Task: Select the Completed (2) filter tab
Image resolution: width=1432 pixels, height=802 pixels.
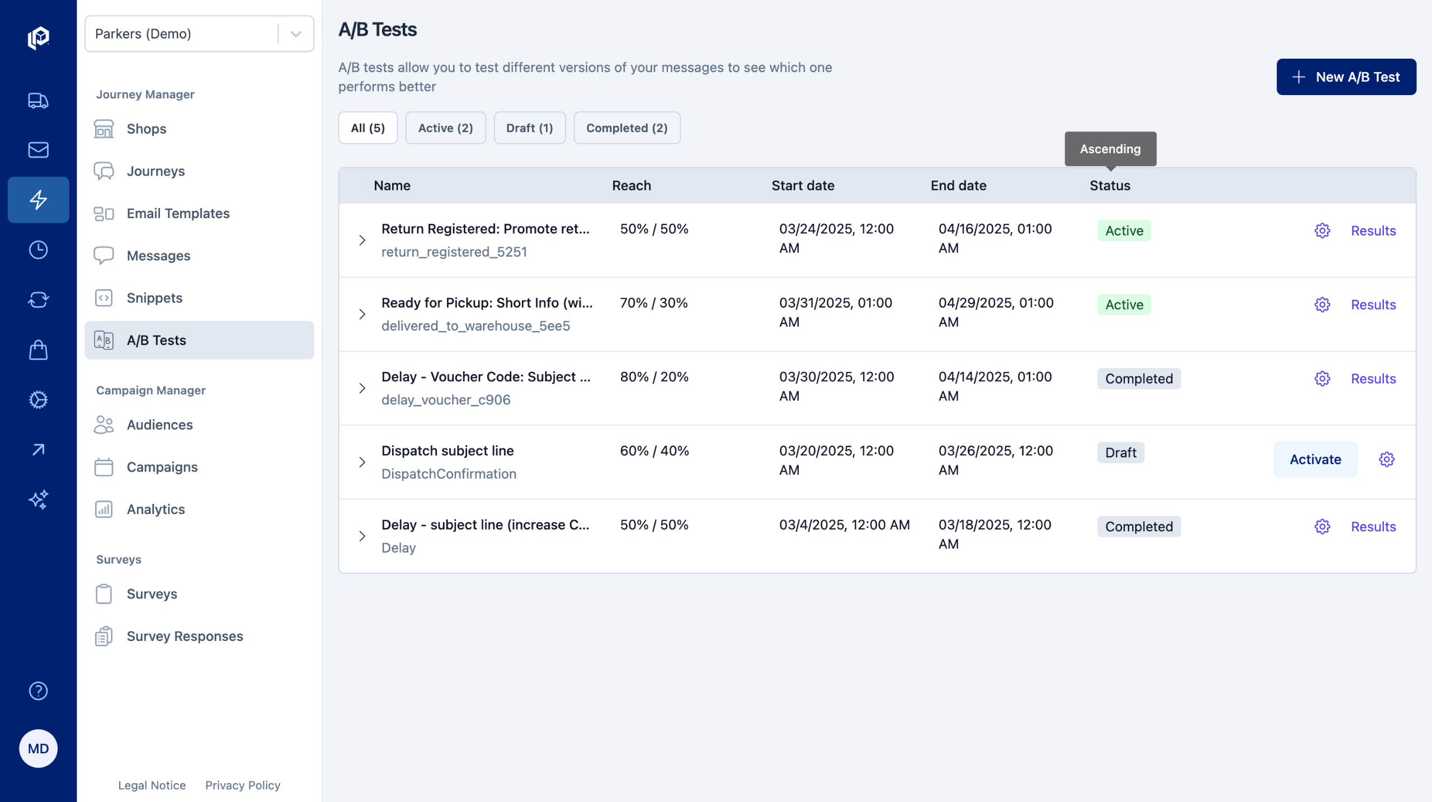Action: tap(626, 128)
